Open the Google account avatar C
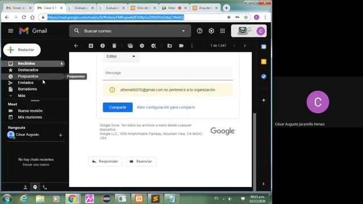This screenshot has width=363, height=204. click(261, 31)
